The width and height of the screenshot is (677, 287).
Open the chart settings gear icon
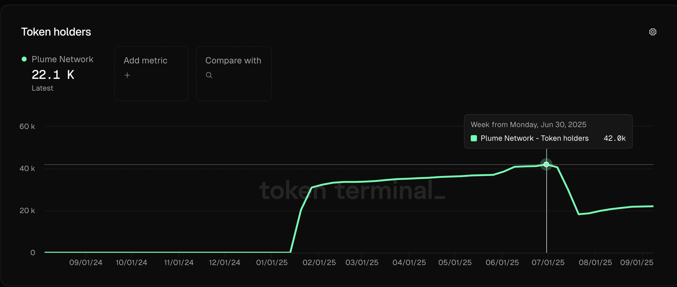653,32
